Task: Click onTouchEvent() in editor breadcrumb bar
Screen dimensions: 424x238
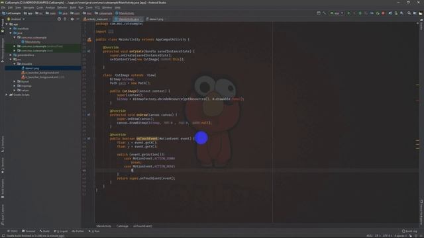Action: 142,226
